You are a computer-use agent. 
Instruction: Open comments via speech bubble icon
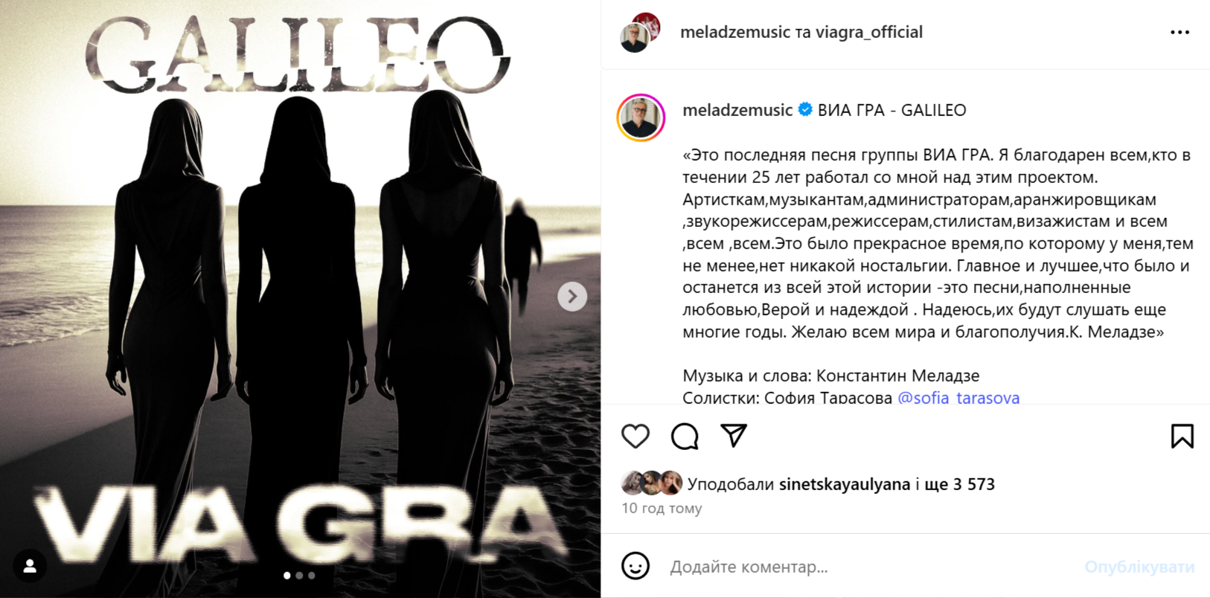click(685, 436)
